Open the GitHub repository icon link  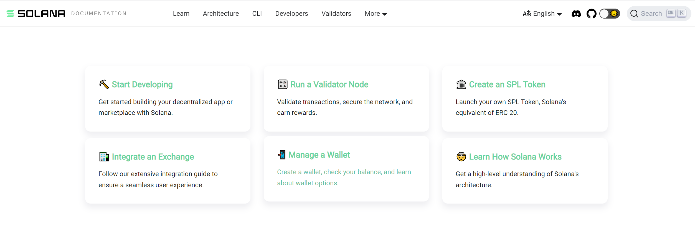(591, 14)
